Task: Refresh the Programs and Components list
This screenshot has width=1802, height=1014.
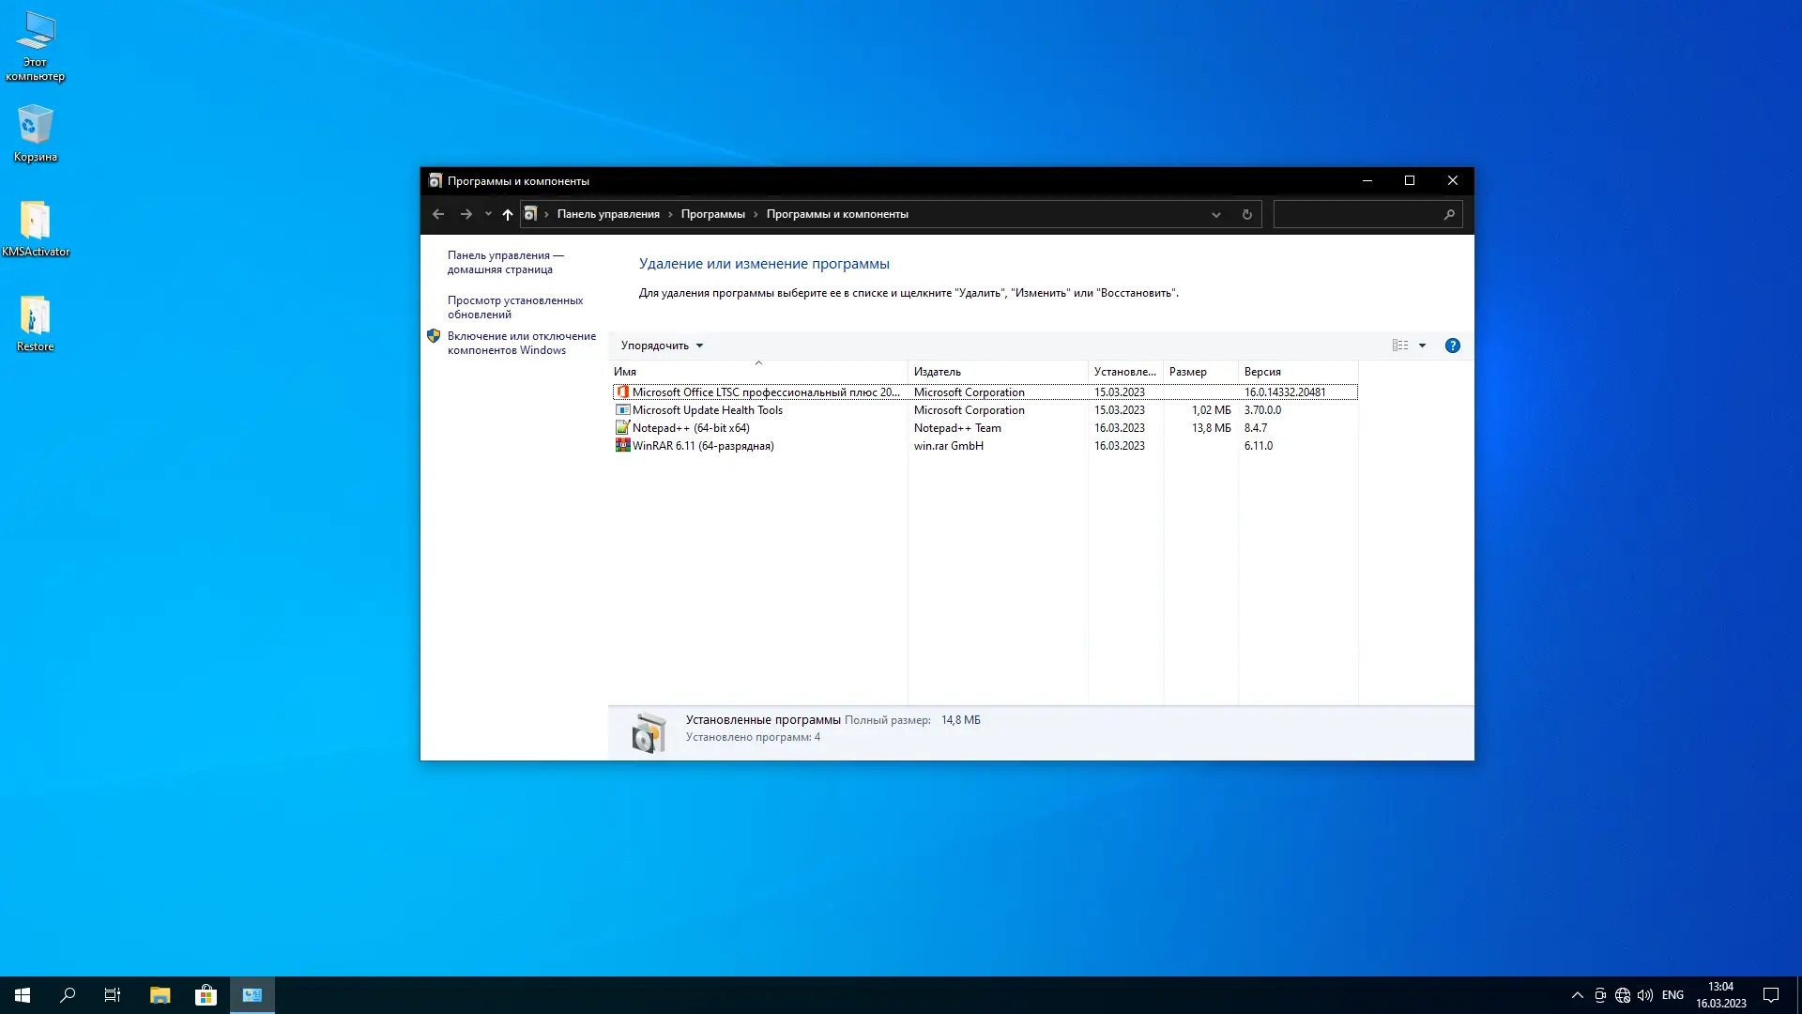Action: point(1246,214)
